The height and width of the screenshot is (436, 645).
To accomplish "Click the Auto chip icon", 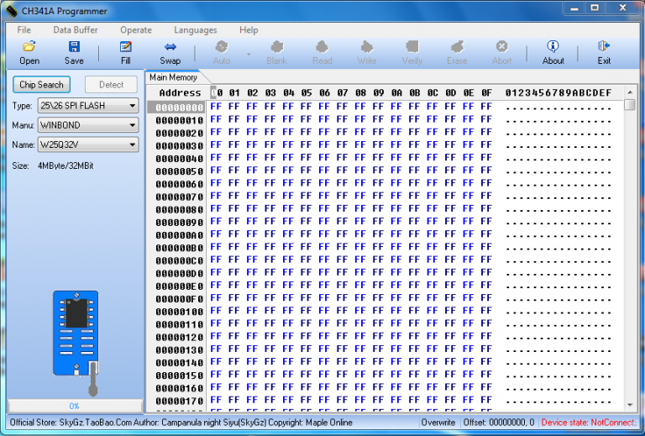I will tap(222, 46).
